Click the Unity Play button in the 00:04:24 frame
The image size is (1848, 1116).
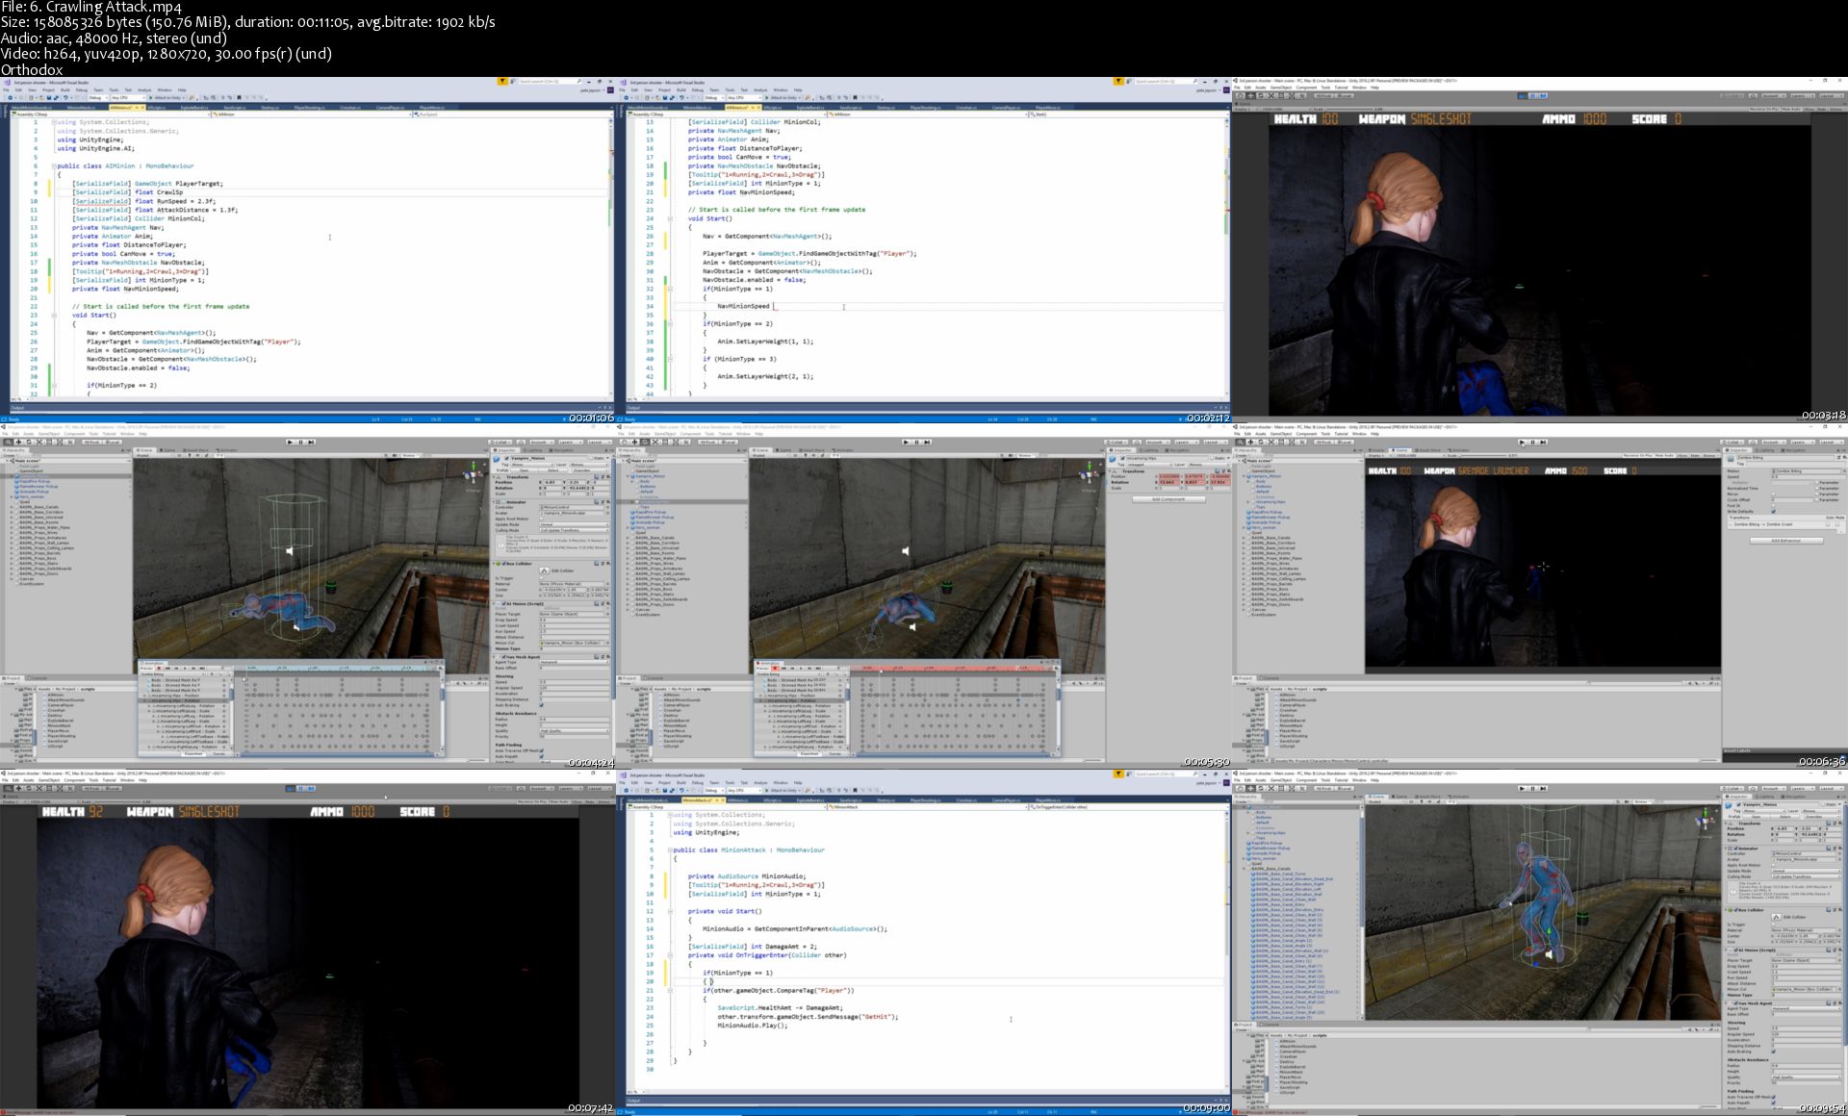click(x=290, y=443)
